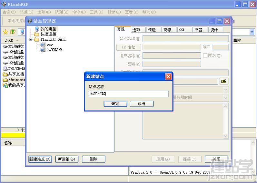
Task: Minimize the FlashFXP main window
Action: click(x=238, y=5)
